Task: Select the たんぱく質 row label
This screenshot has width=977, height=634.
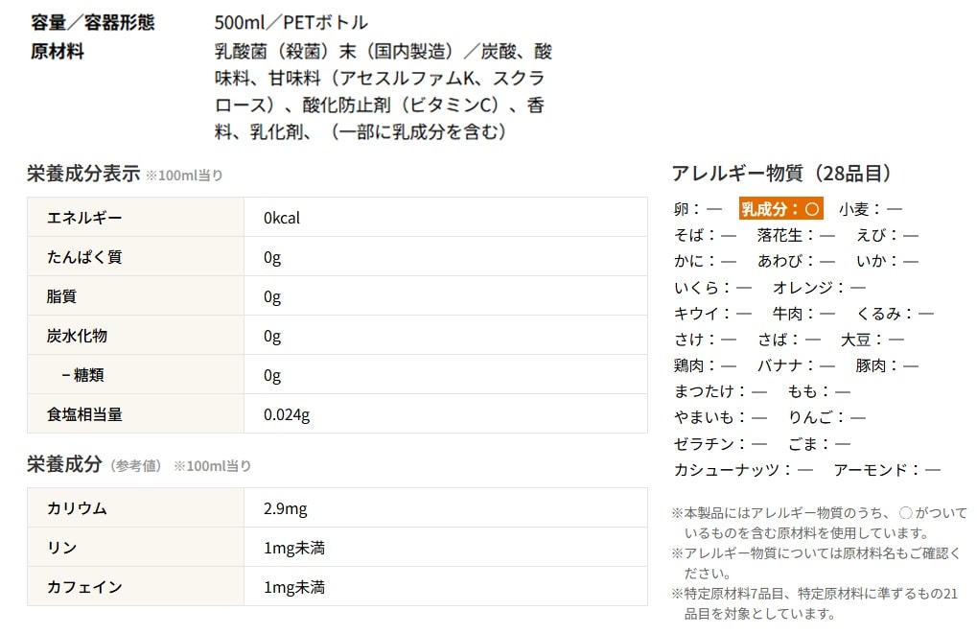Action: tap(84, 257)
